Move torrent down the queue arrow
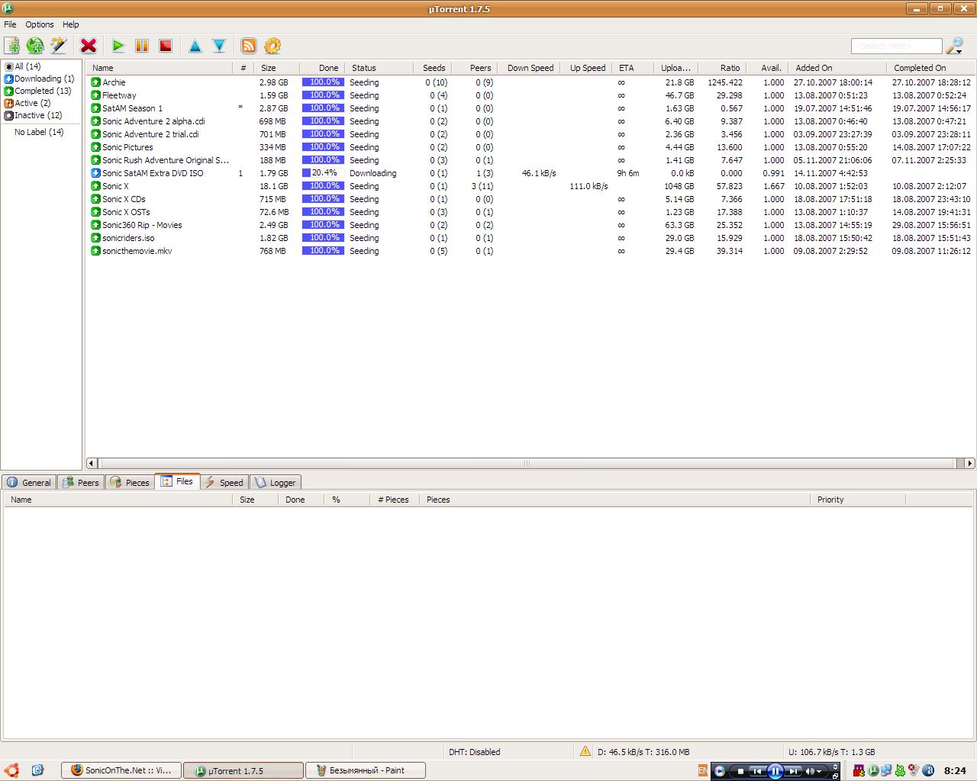Screen dimensions: 977x781 (219, 46)
